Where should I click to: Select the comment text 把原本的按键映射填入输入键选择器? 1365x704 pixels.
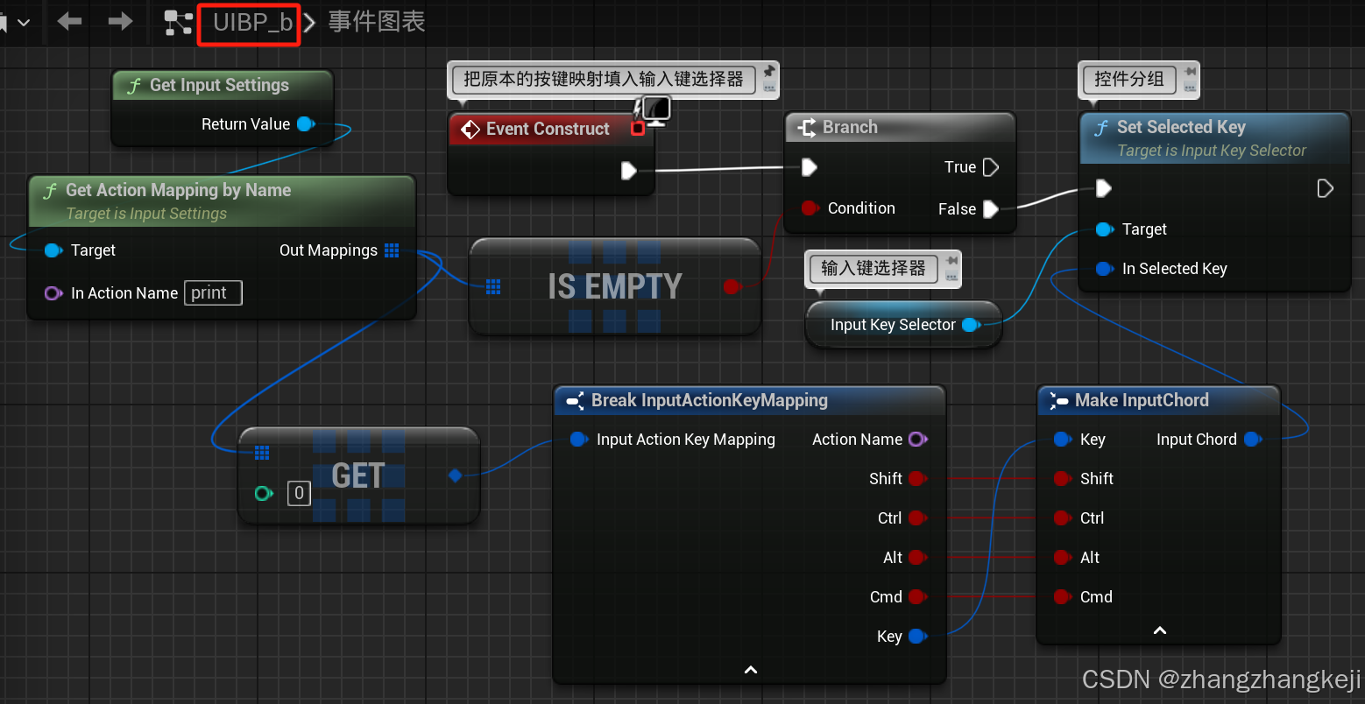[604, 80]
